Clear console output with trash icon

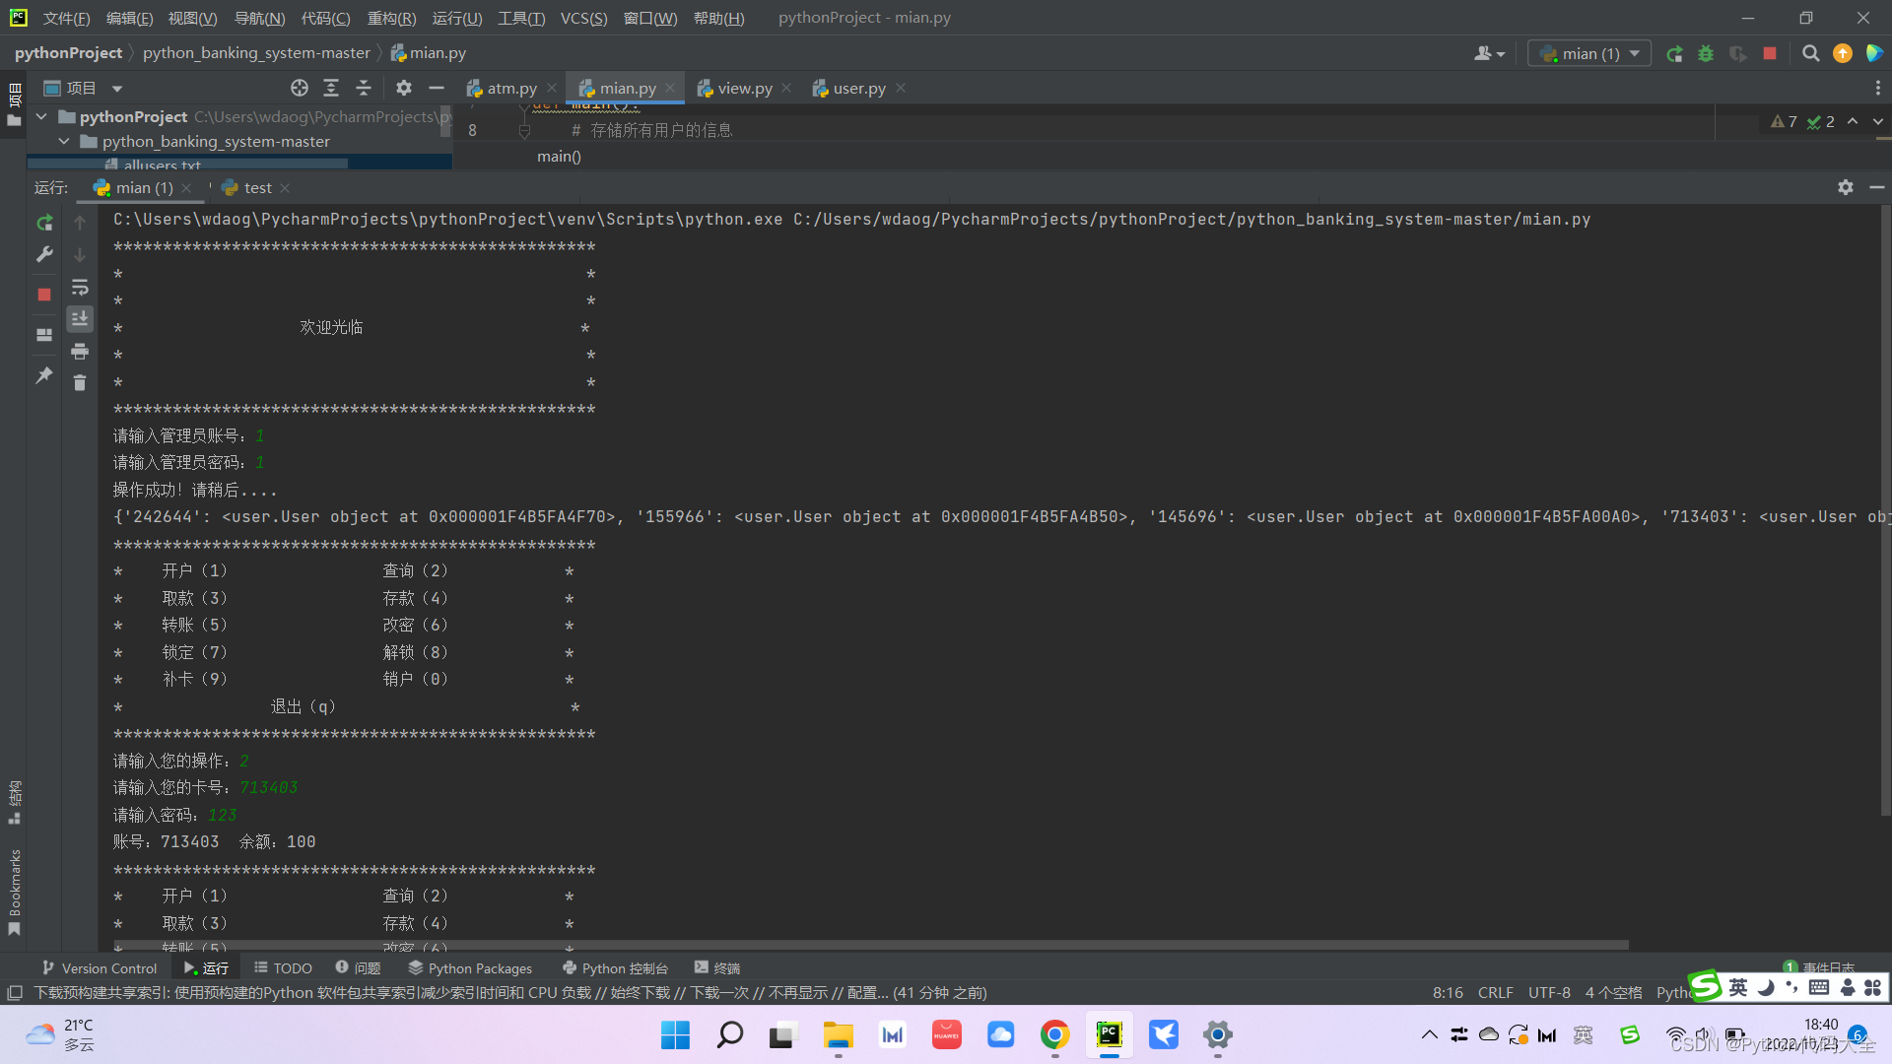click(x=80, y=383)
